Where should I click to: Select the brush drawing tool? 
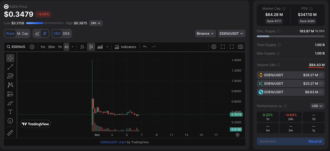pyautogui.click(x=10, y=103)
